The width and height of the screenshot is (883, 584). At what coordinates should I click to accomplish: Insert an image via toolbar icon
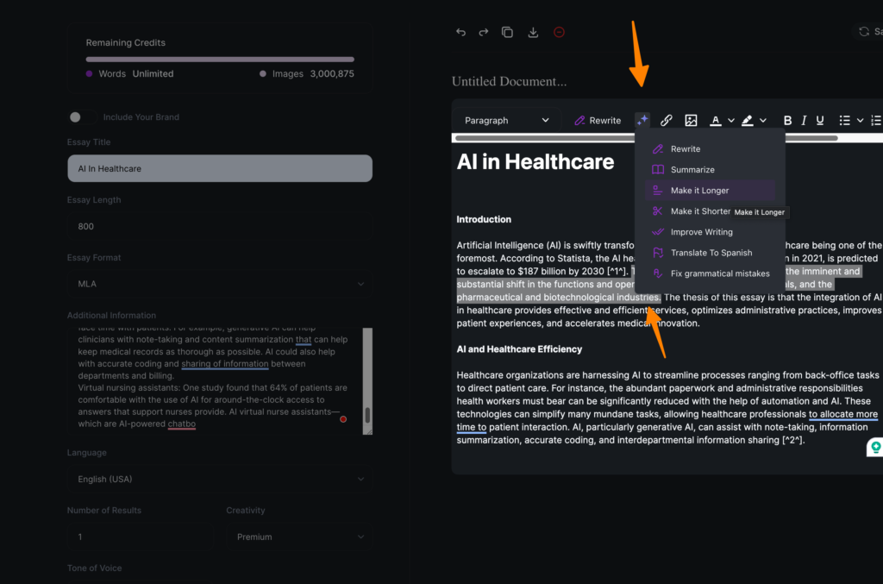(691, 121)
